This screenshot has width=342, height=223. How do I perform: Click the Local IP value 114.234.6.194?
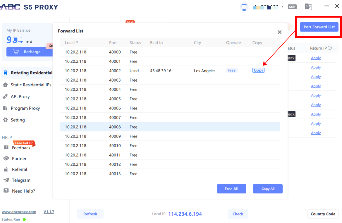click(185, 214)
